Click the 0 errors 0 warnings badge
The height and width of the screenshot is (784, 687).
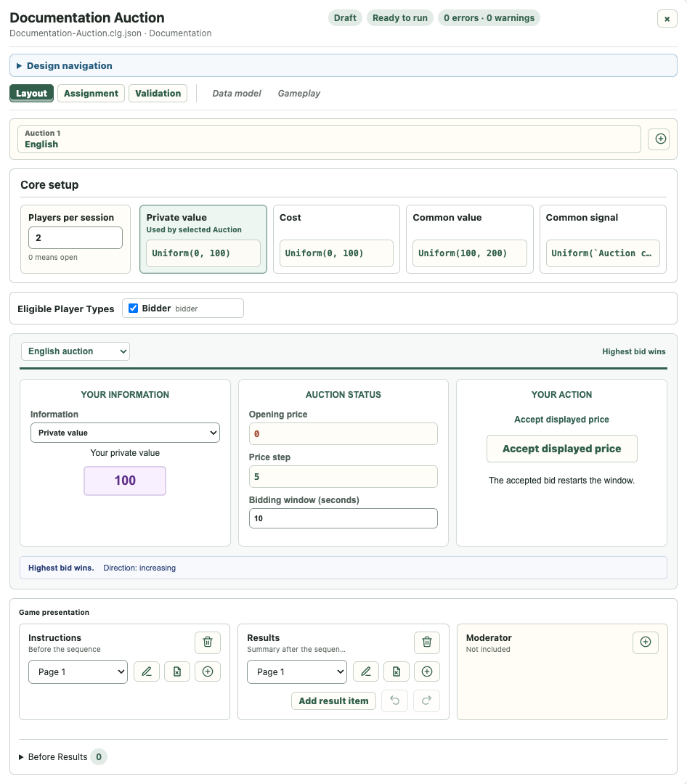tap(489, 18)
